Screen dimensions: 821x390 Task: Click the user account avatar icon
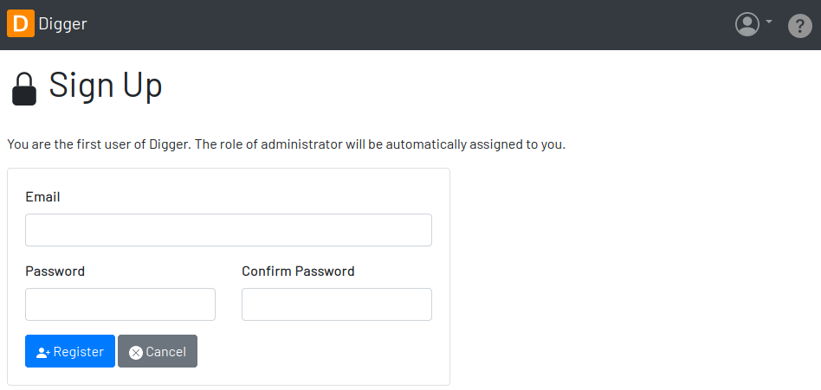pos(747,24)
